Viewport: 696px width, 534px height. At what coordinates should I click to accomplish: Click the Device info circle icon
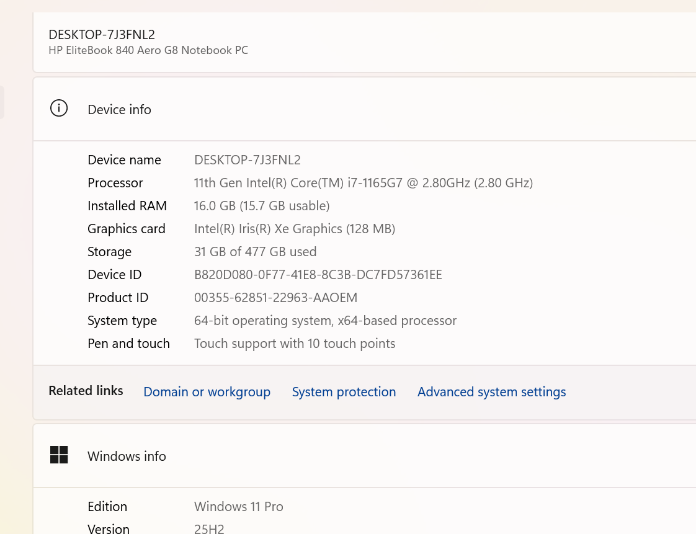tap(58, 109)
